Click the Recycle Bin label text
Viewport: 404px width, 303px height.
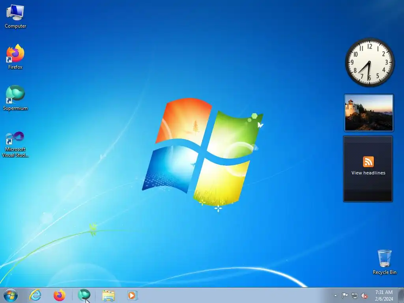(x=384, y=272)
